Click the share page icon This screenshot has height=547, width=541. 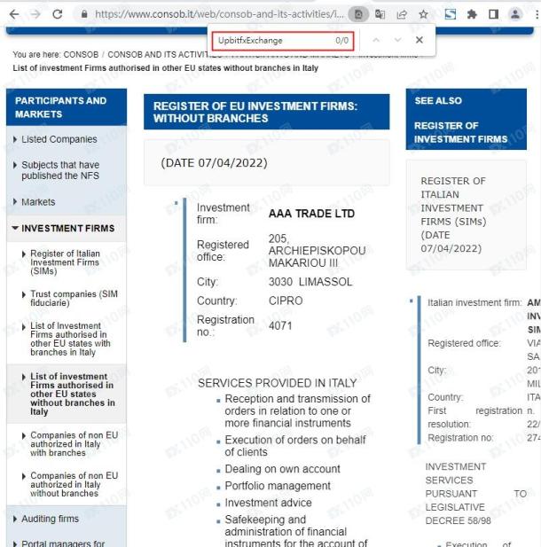point(402,14)
